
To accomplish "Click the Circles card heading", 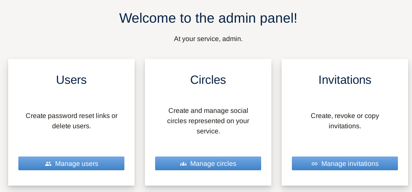I will 208,80.
